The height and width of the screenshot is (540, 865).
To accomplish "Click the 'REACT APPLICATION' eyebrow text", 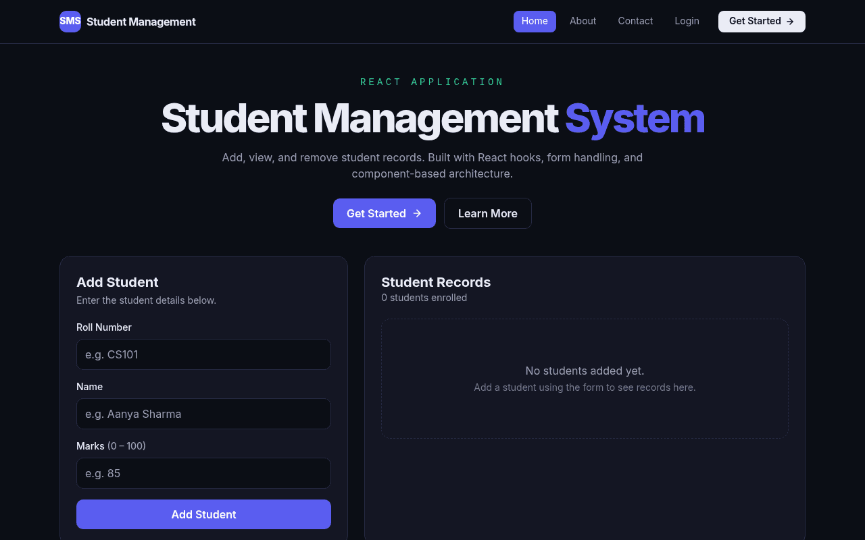I will [432, 82].
